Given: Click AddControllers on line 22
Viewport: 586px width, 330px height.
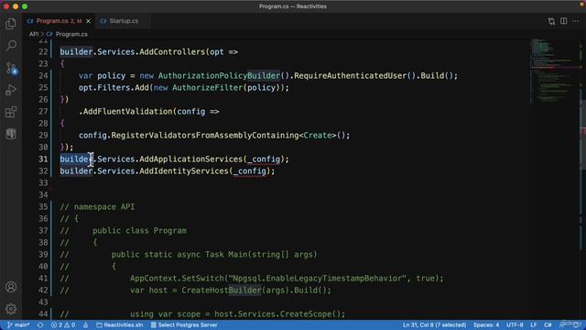Looking at the screenshot, I should (172, 52).
